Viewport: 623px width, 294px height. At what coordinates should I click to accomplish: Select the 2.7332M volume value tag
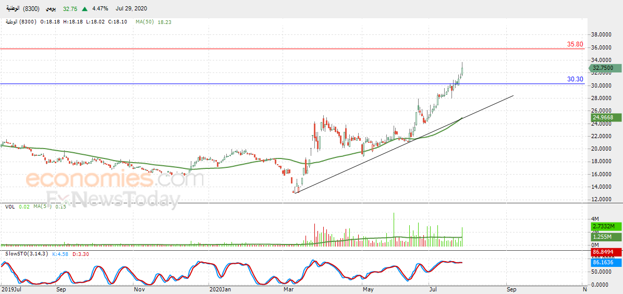coord(606,227)
